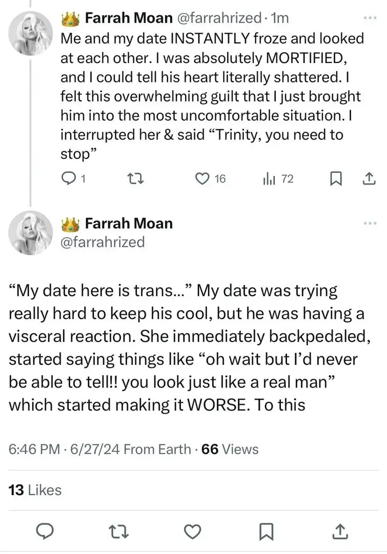View the 13 Likes list
Viewport: 387px width, 554px height.
coord(35,490)
